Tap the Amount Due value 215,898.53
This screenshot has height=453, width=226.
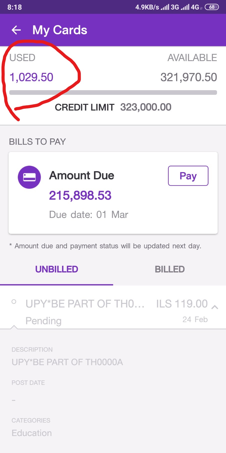80,195
